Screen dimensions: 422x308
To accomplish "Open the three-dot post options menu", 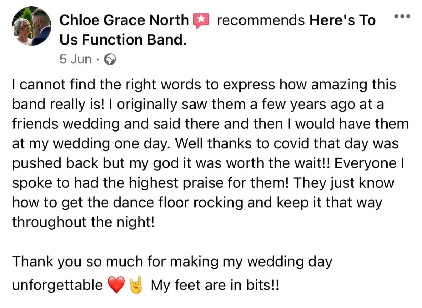I will click(402, 16).
